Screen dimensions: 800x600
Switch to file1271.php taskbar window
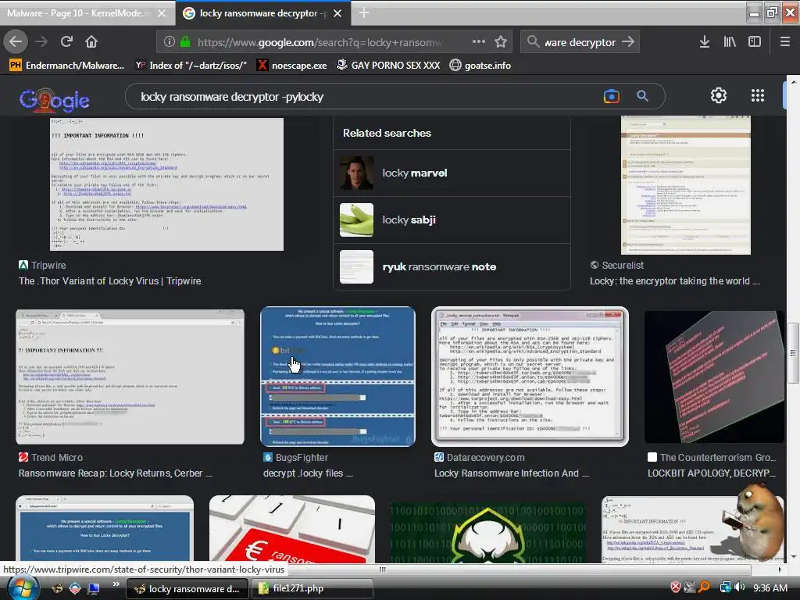tap(312, 588)
